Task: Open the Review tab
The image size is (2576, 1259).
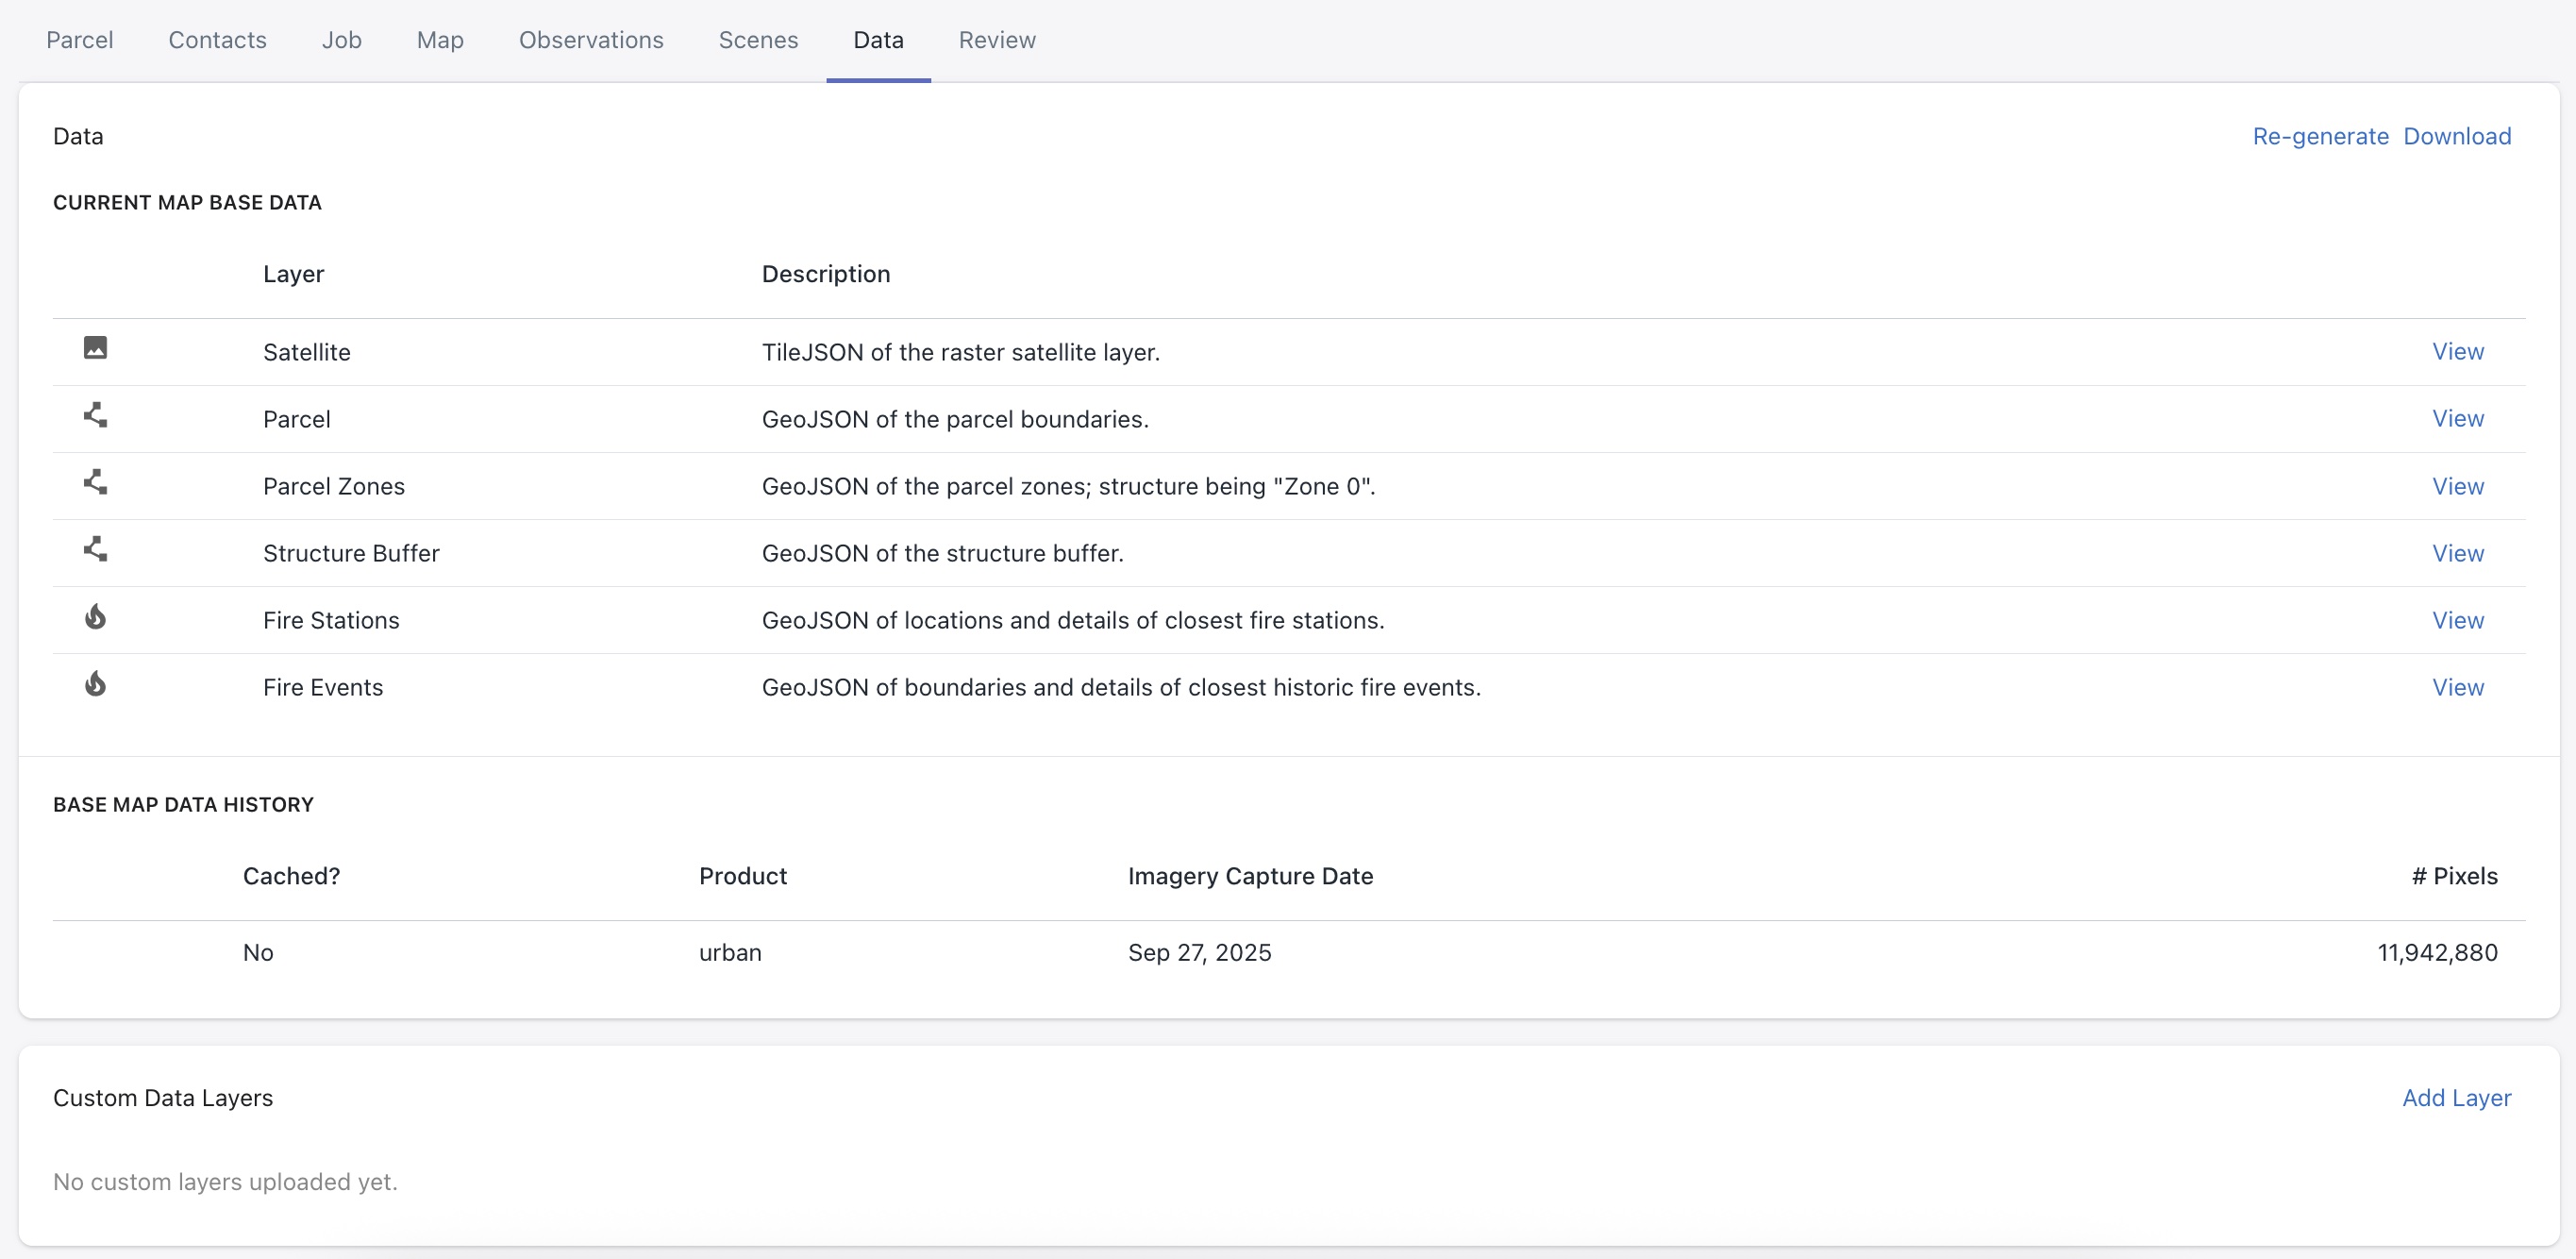Action: tap(997, 40)
